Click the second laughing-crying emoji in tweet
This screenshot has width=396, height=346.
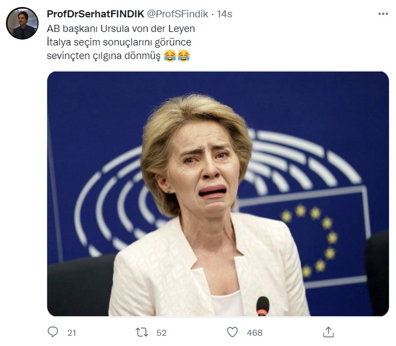[183, 55]
